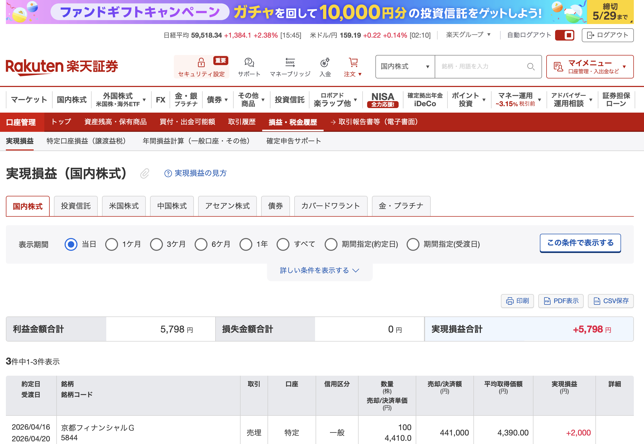Expand 詳しい条件を表示する section
The width and height of the screenshot is (644, 444).
tap(319, 270)
